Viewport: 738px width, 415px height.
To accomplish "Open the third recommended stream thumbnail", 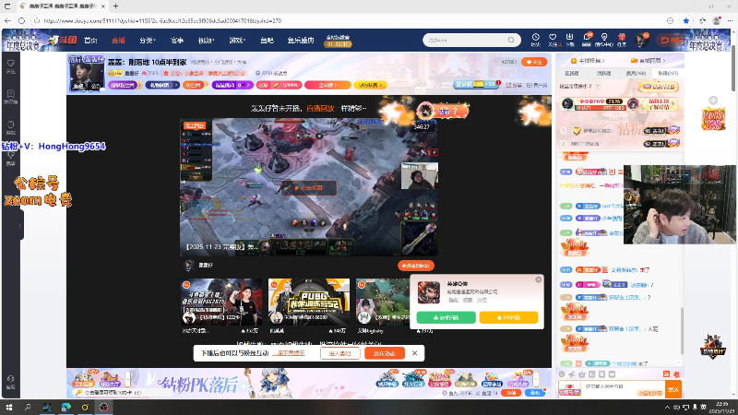I will tap(383, 302).
